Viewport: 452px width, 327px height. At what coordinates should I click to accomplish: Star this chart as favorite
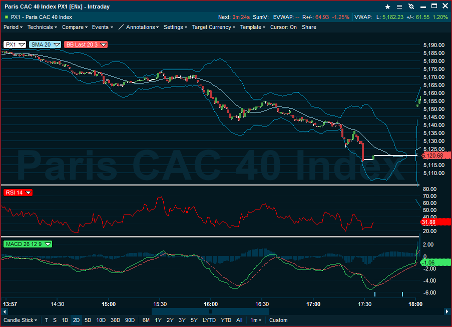pyautogui.click(x=388, y=6)
